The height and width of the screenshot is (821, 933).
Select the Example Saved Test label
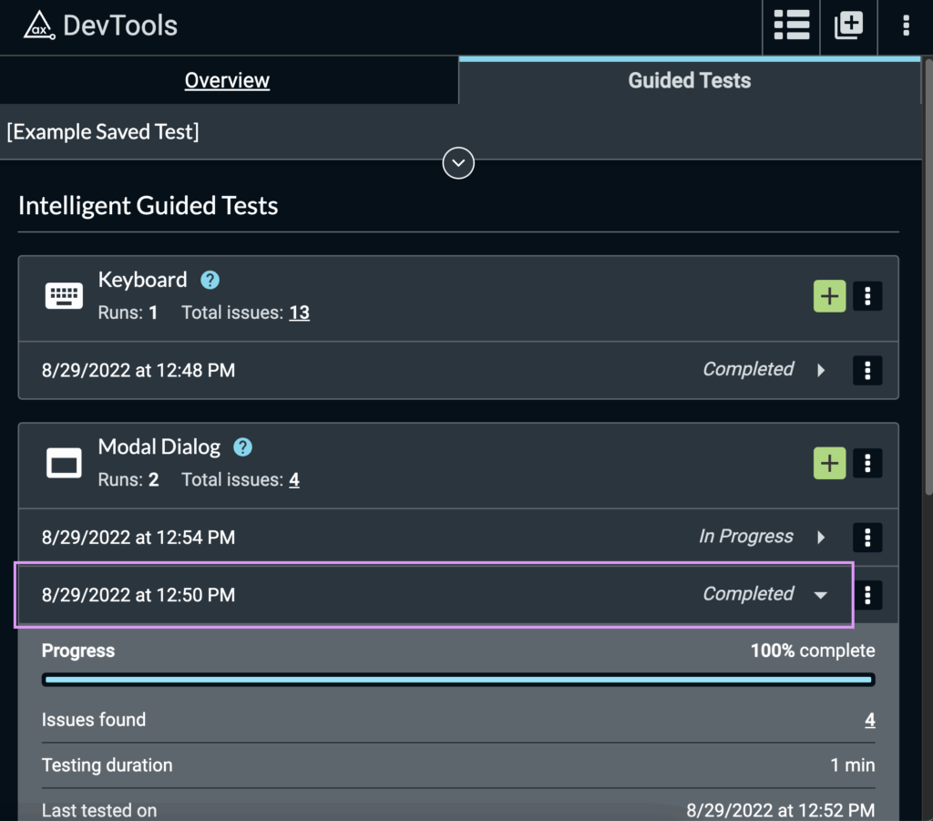click(103, 131)
